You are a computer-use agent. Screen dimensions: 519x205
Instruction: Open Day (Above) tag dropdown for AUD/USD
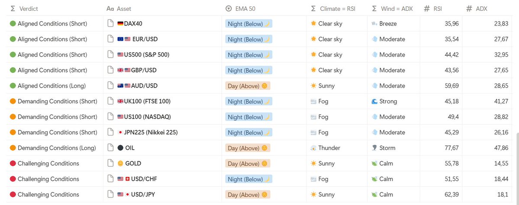pyautogui.click(x=248, y=86)
